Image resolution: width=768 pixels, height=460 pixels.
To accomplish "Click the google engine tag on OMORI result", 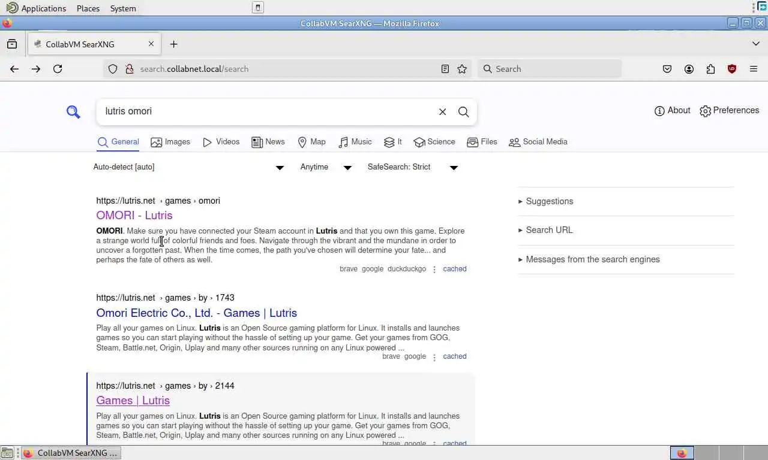I will 373,269.
